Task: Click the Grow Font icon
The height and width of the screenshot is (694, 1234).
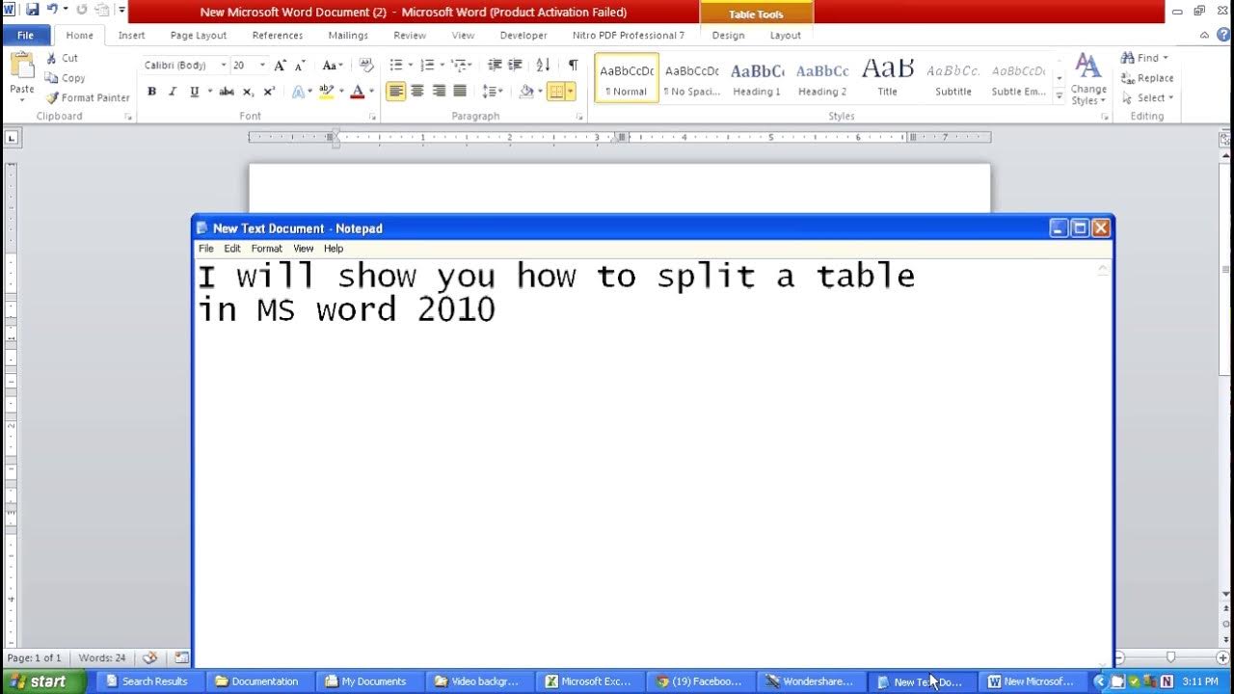Action: 281,65
